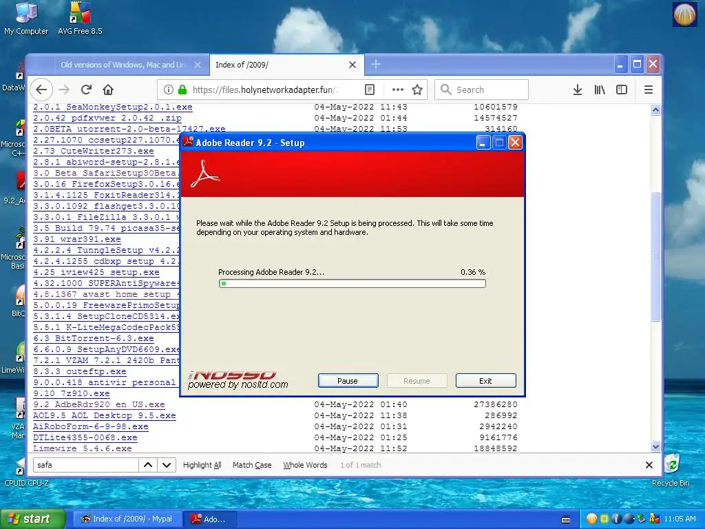The image size is (705, 529).
Task: Click size value 27386280
Action: pos(496,404)
